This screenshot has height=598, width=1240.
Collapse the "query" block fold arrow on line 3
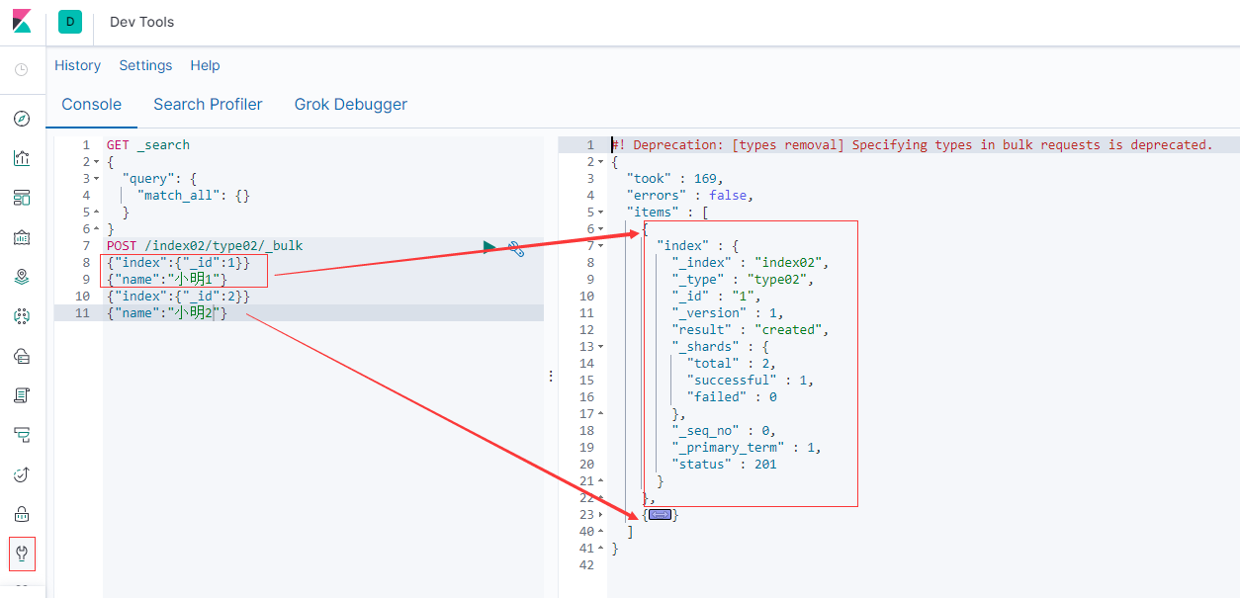pos(96,179)
